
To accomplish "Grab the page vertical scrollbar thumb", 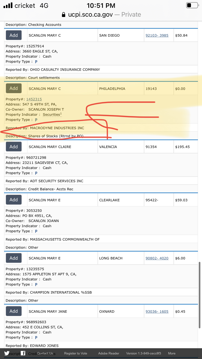I will point(200,295).
